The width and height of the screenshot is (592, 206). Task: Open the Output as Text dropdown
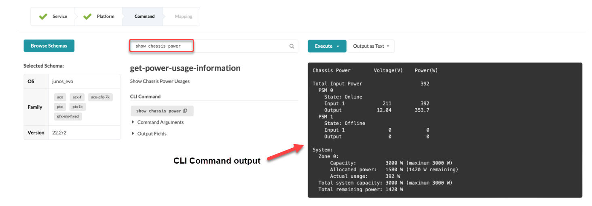[371, 46]
